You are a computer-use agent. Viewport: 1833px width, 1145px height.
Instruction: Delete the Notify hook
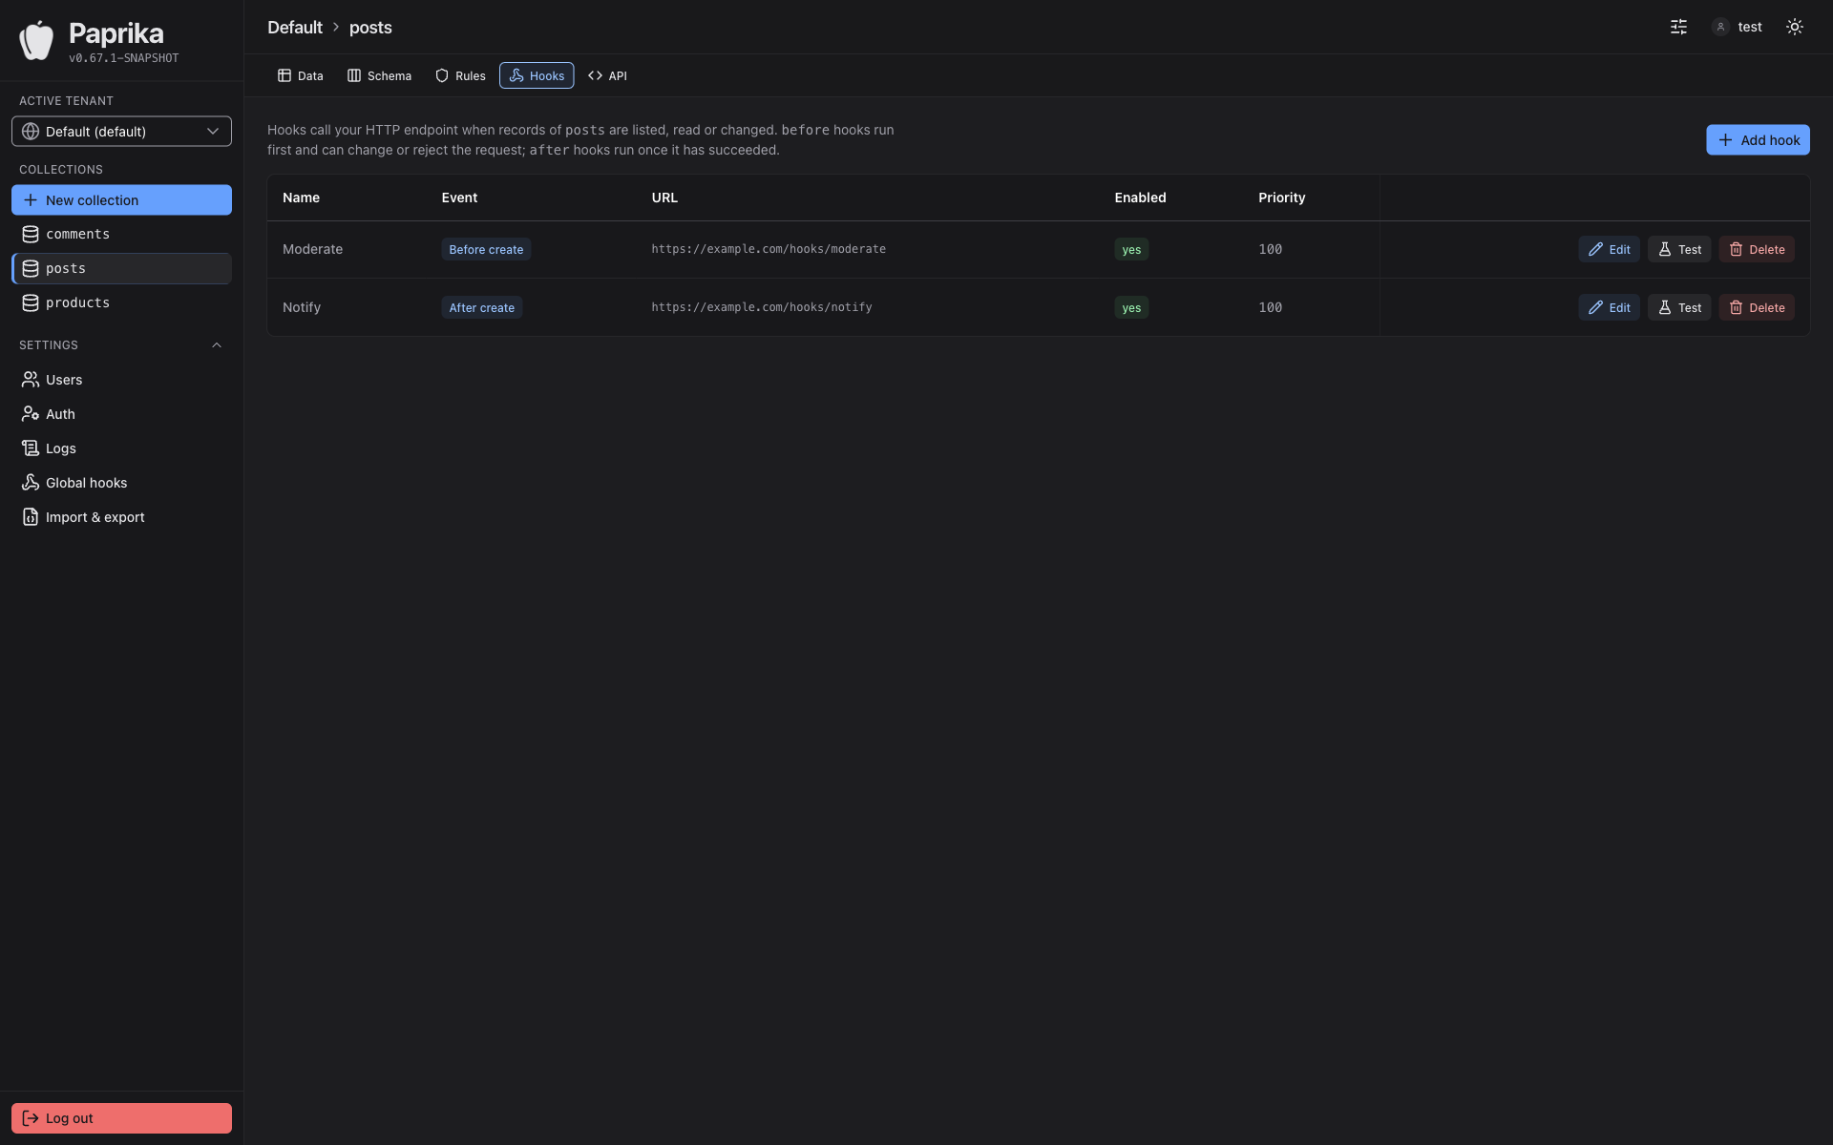click(x=1757, y=307)
